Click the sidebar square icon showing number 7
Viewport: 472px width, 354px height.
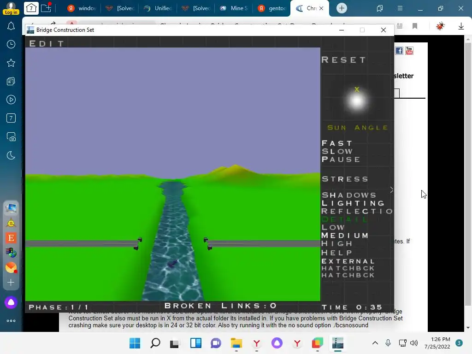(11, 118)
